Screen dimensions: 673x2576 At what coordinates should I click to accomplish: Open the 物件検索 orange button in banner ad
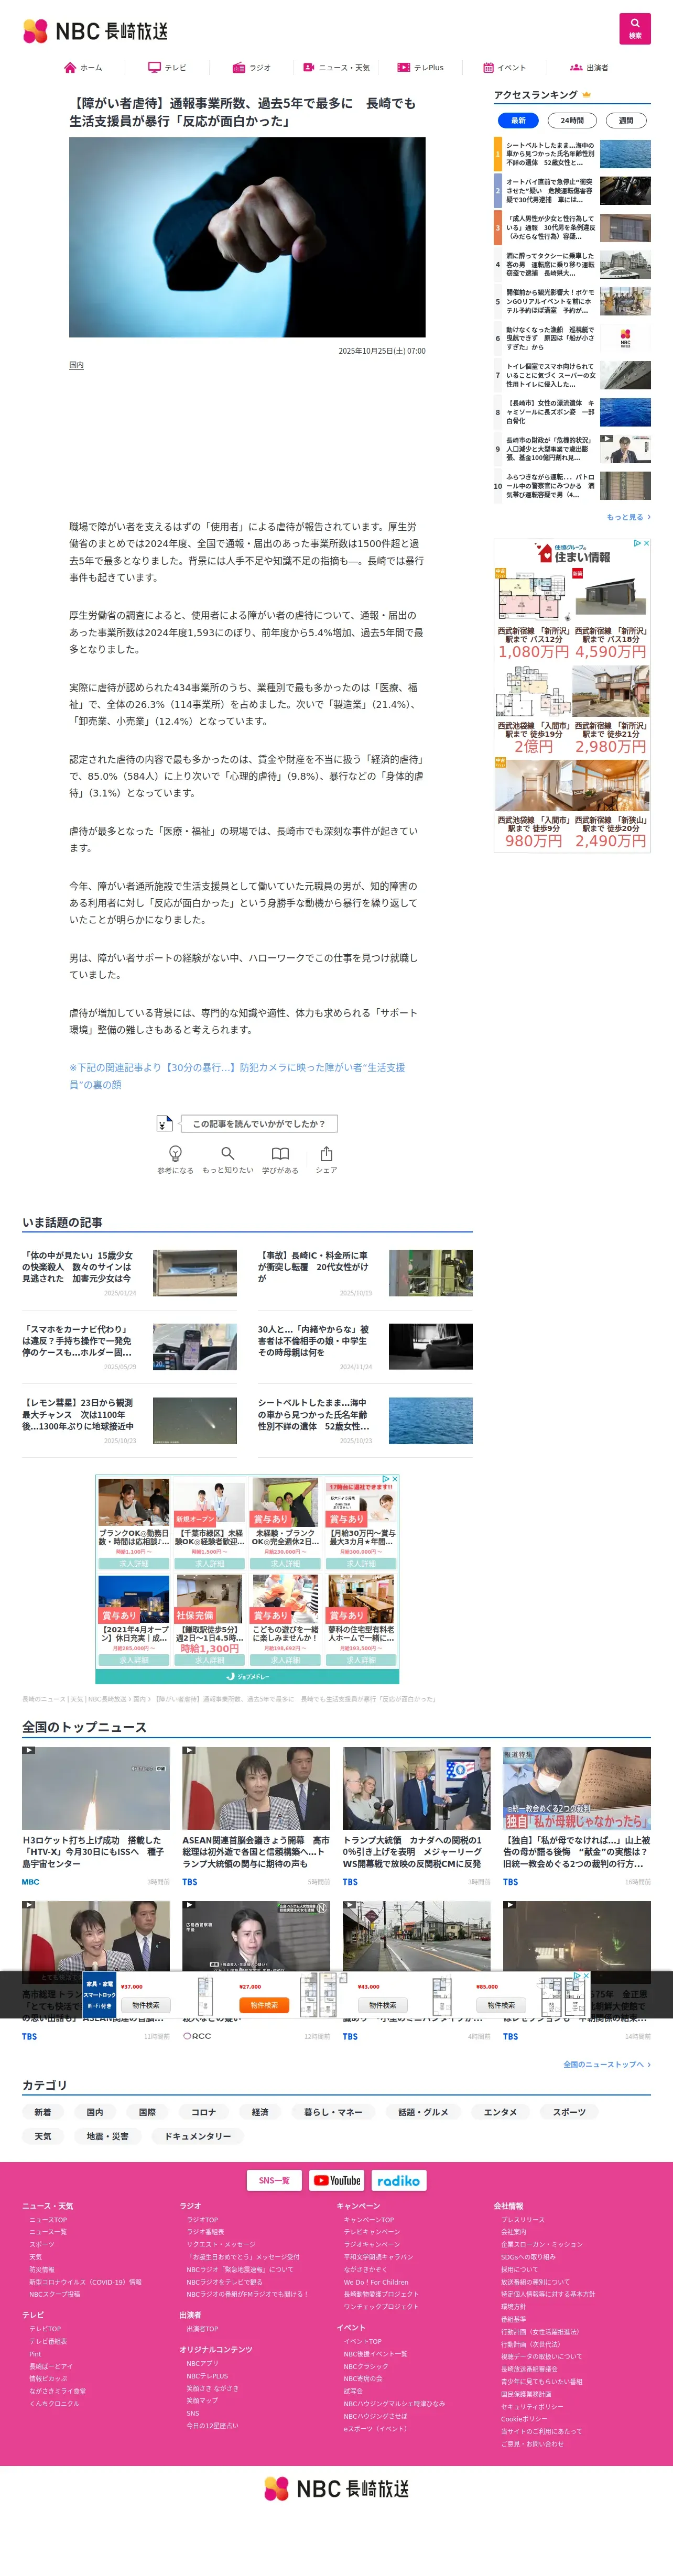(264, 2005)
